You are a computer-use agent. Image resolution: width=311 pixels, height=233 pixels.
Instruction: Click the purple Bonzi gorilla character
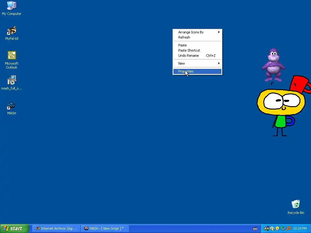273,65
